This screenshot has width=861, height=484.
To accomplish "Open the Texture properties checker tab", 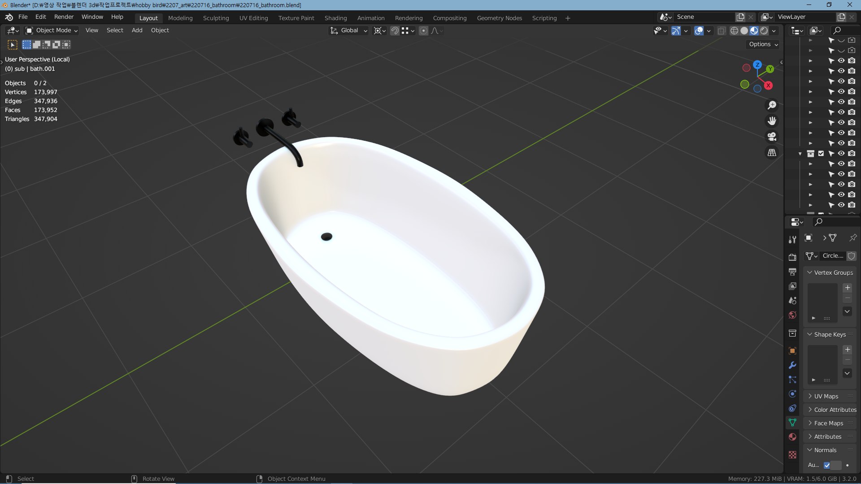I will (792, 455).
